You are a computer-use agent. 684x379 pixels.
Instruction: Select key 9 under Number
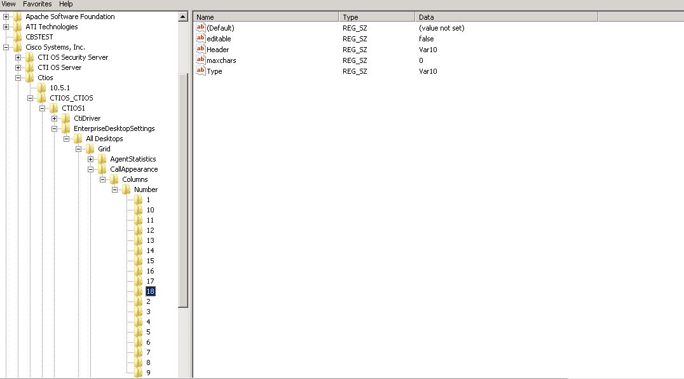148,373
